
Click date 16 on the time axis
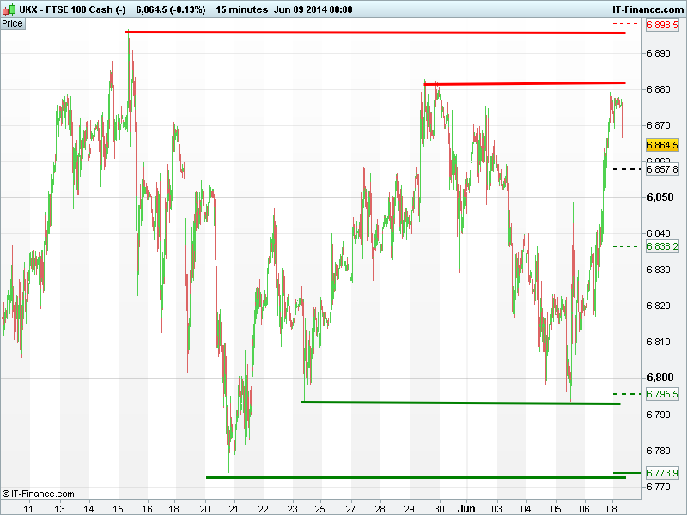pos(147,509)
